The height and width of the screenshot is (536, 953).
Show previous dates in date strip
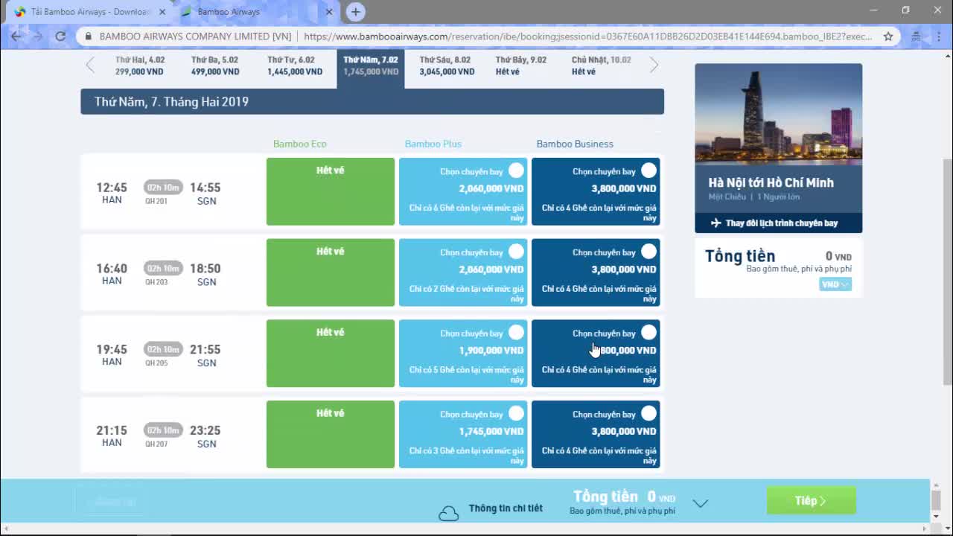click(x=90, y=65)
